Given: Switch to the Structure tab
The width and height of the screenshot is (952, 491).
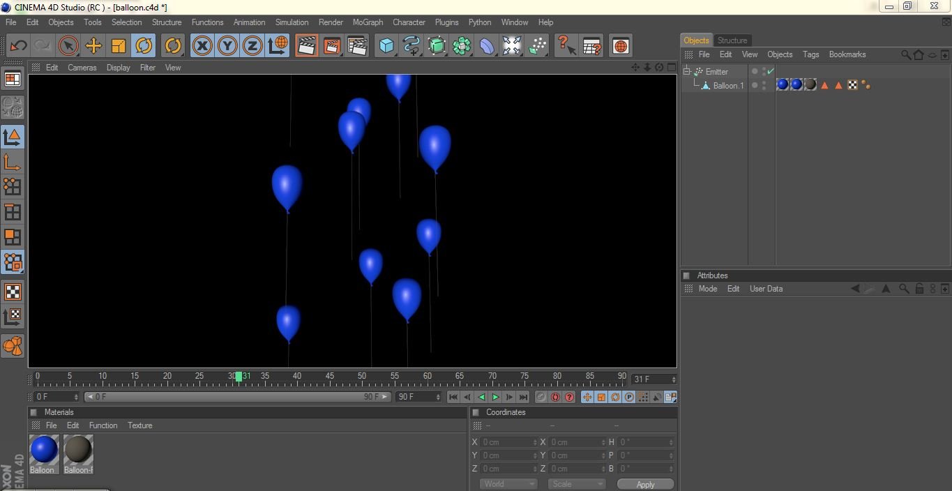Looking at the screenshot, I should point(732,40).
